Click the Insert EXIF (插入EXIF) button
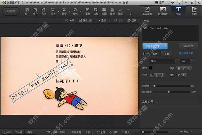The height and width of the screenshot is (135, 202). coord(188,46)
